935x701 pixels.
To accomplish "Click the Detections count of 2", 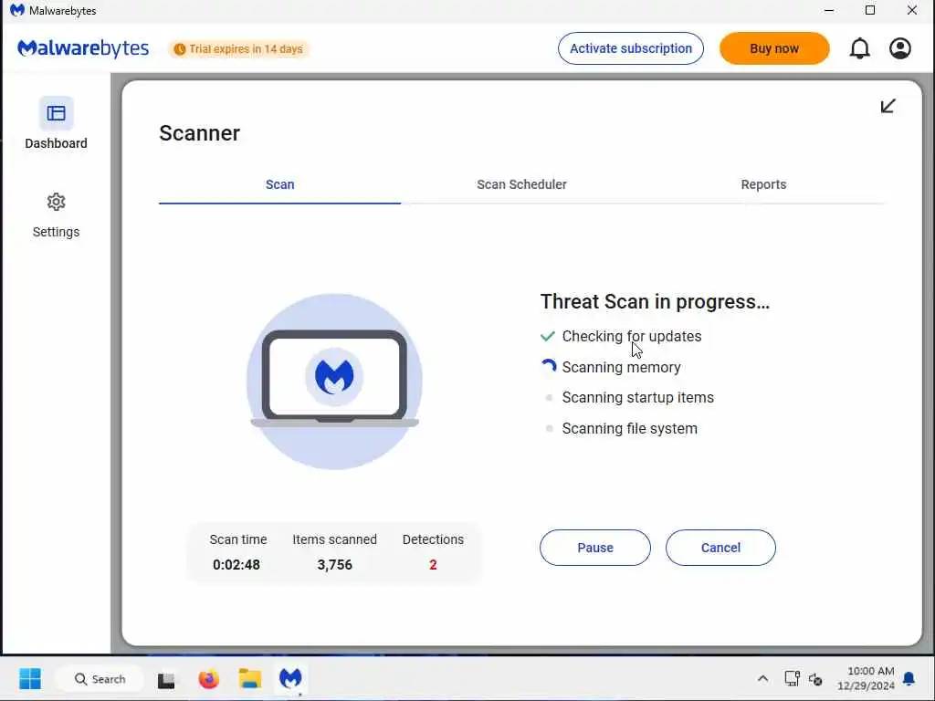I will click(x=433, y=564).
